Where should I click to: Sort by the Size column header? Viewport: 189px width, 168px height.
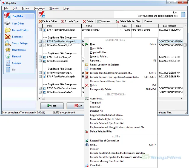[x=125, y=26]
